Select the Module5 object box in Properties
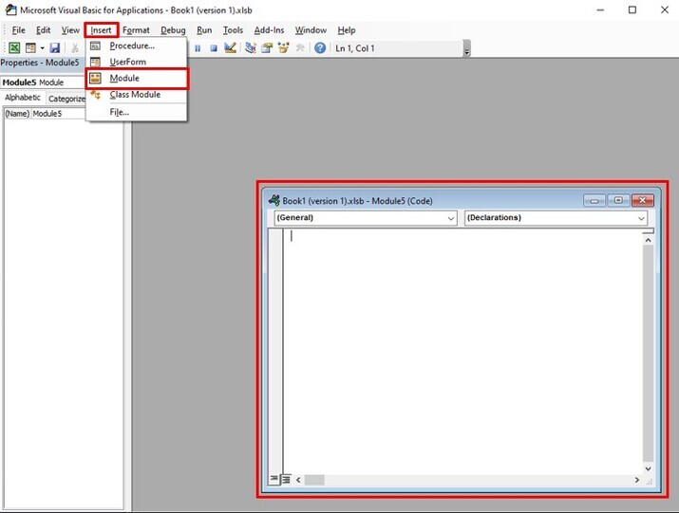This screenshot has height=513, width=679. tap(44, 82)
